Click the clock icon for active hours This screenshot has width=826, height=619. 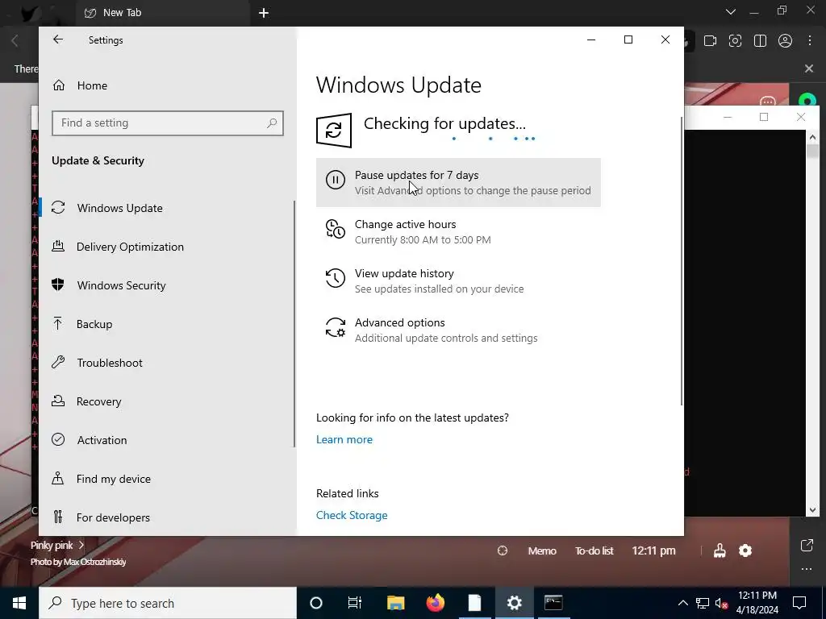[x=335, y=229]
